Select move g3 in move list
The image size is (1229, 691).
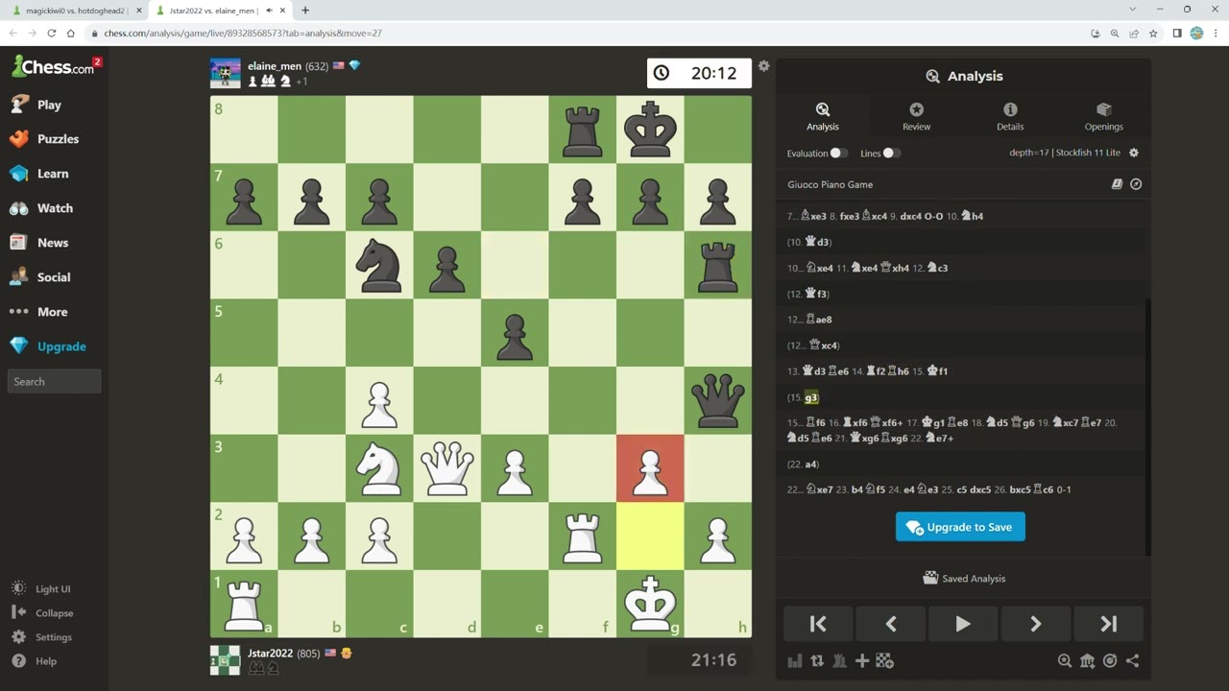pos(811,397)
